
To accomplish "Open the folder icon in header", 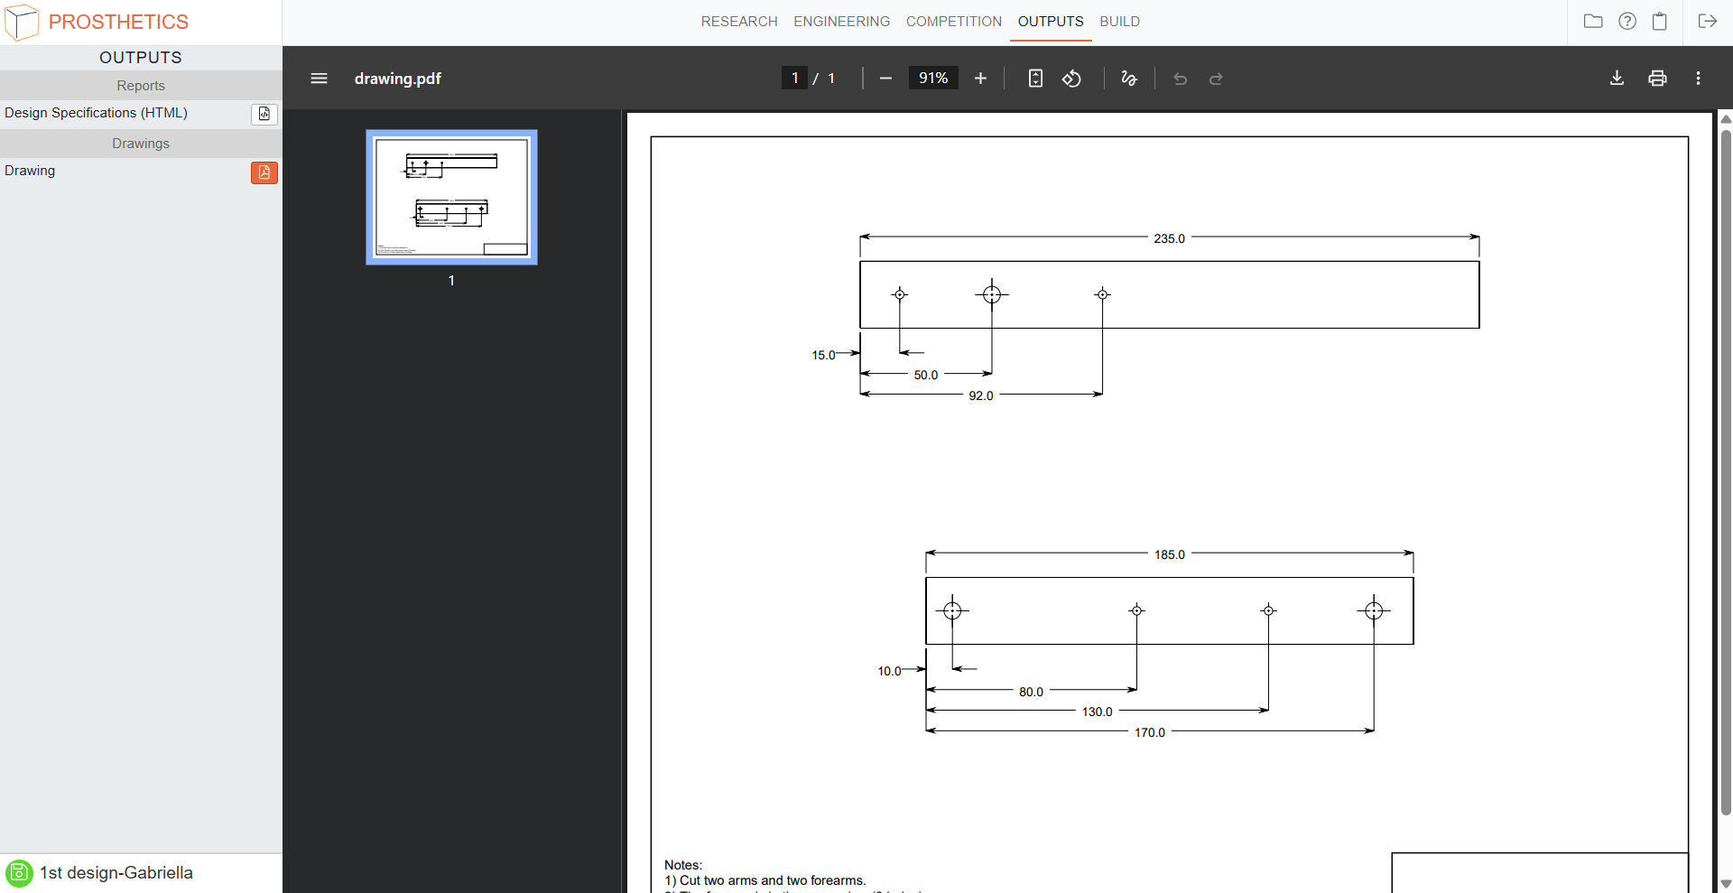I will (1593, 21).
